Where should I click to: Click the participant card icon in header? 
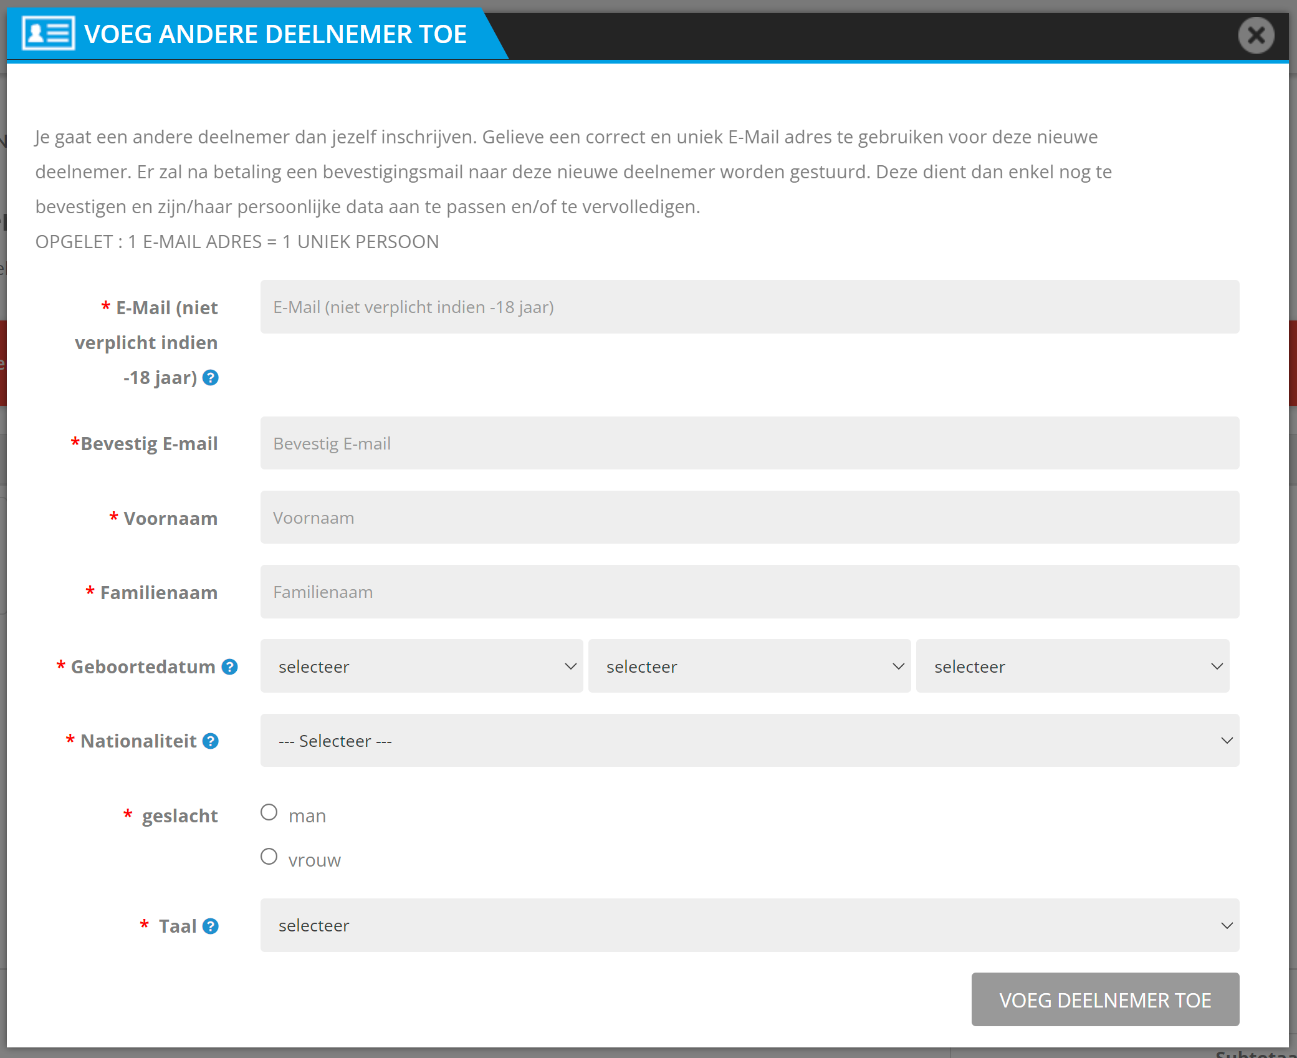pyautogui.click(x=48, y=34)
